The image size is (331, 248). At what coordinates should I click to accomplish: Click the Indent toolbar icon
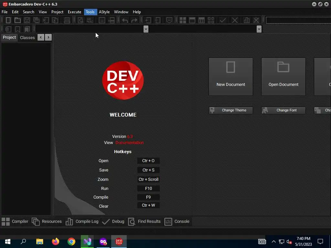[148, 20]
